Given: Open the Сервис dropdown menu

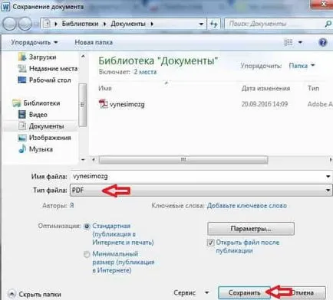Looking at the screenshot, I should click(191, 292).
